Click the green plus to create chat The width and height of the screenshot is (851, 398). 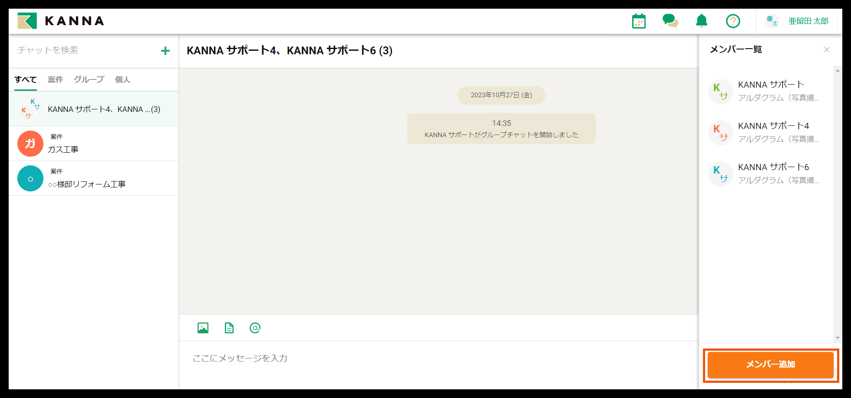tap(165, 51)
